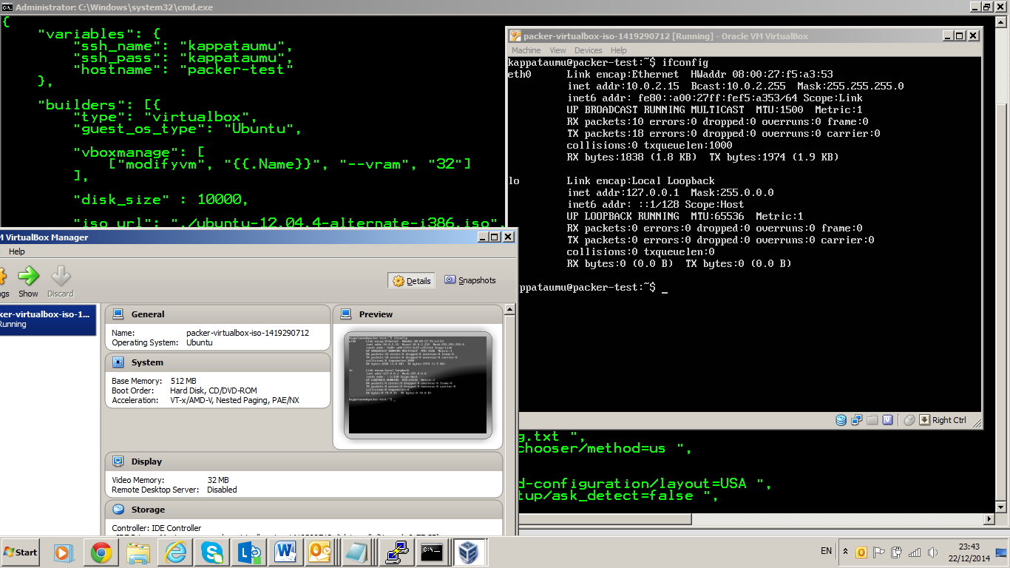The height and width of the screenshot is (568, 1010).
Task: Click the power plug battery tray icon
Action: (897, 552)
